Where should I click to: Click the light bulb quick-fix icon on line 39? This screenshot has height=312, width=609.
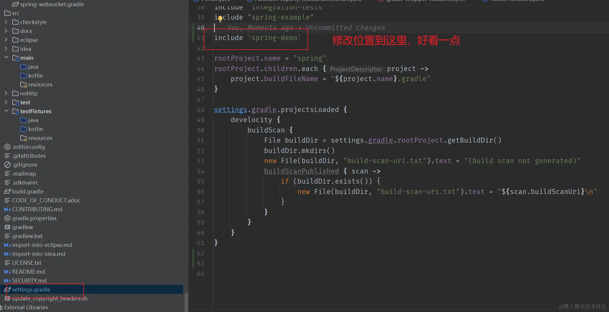[220, 19]
